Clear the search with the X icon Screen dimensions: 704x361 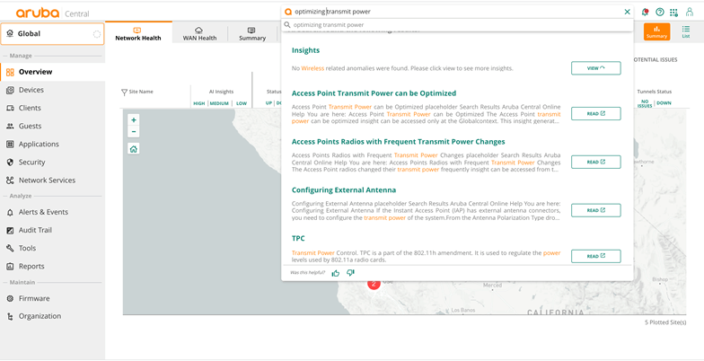pyautogui.click(x=627, y=12)
